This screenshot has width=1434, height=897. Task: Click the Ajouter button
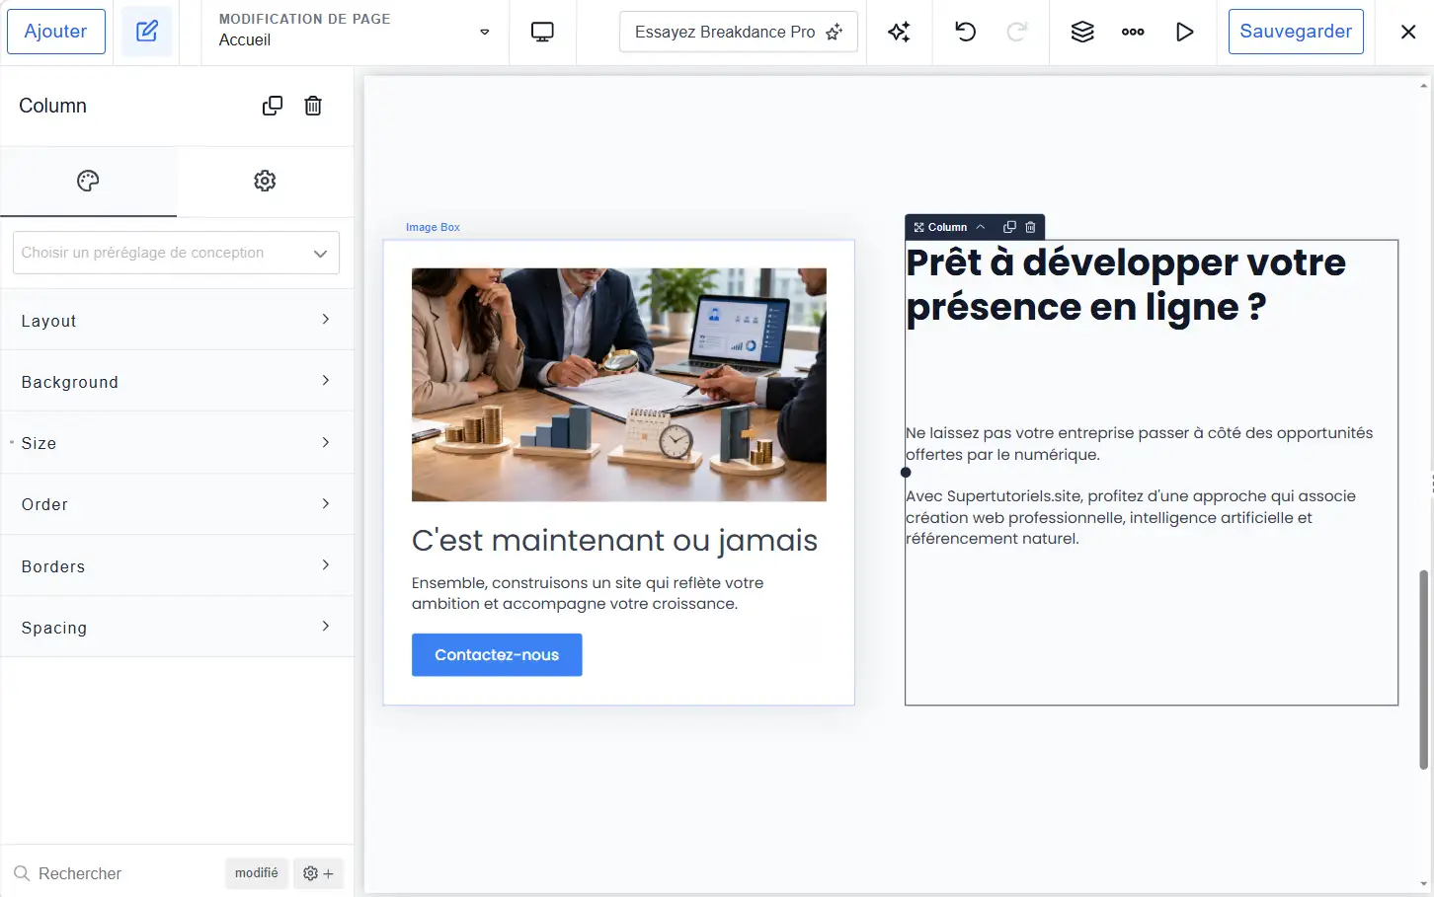pyautogui.click(x=56, y=32)
